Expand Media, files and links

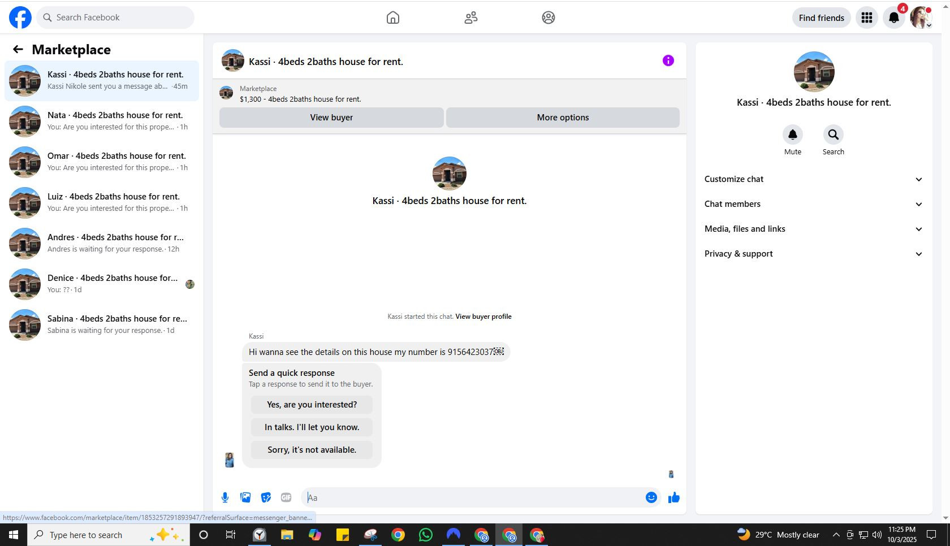(814, 229)
